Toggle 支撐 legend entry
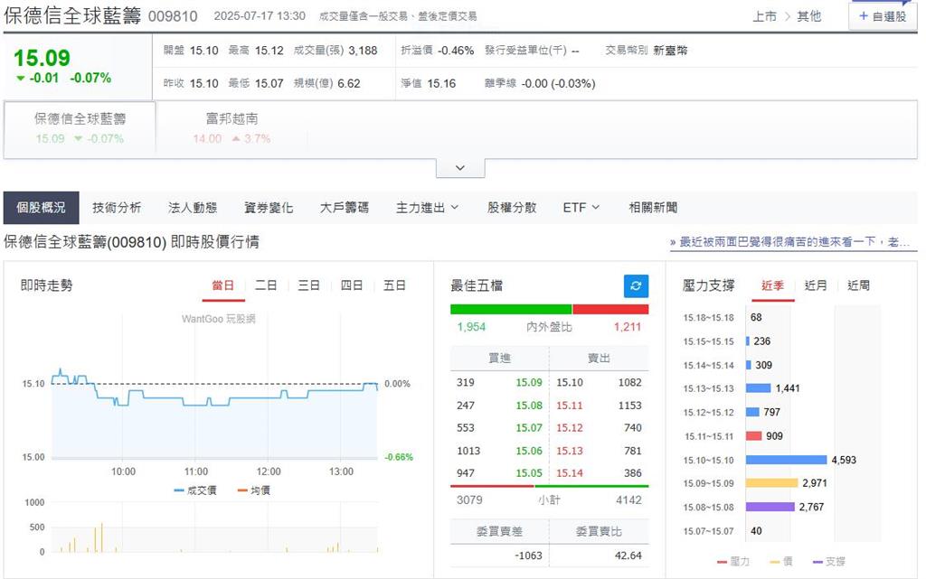Image resolution: width=926 pixels, height=579 pixels. click(x=829, y=562)
